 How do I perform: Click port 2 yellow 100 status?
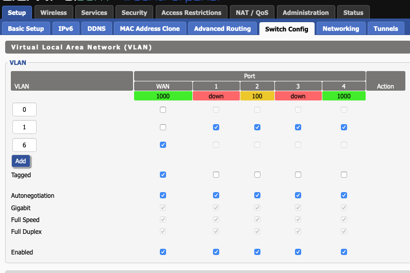point(257,96)
